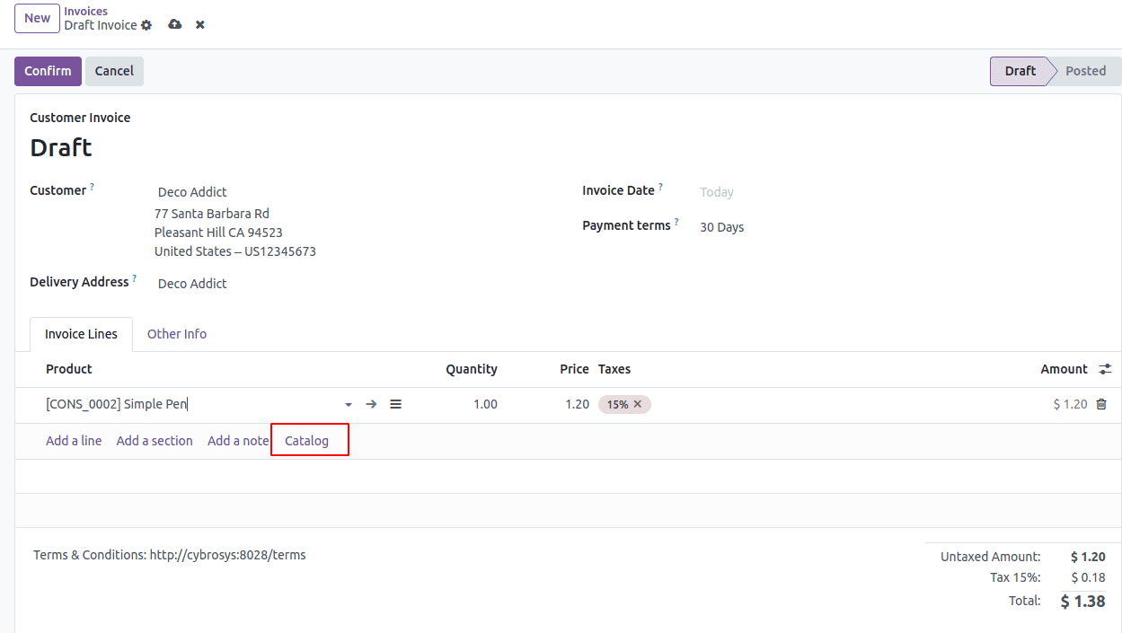
Task: Open Simple Pen product via the arrow icon
Action: [x=371, y=405]
